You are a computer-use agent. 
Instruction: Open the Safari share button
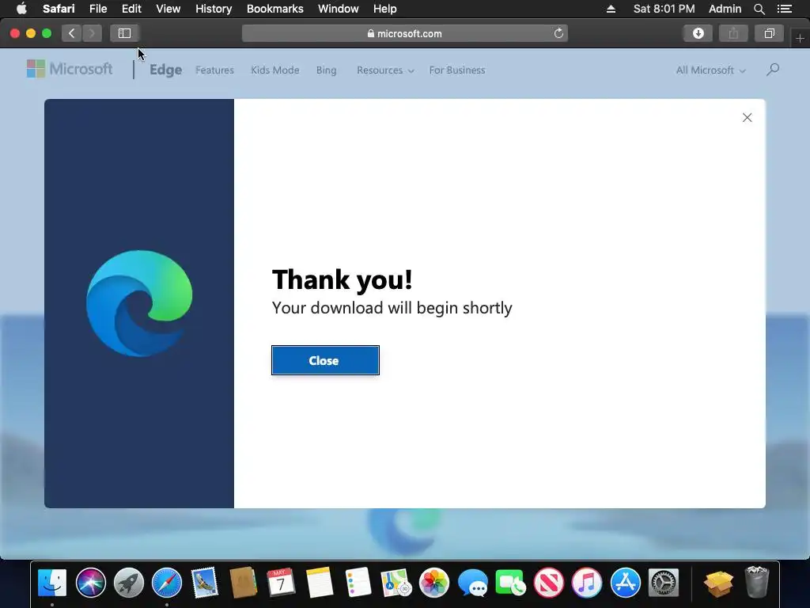tap(733, 33)
